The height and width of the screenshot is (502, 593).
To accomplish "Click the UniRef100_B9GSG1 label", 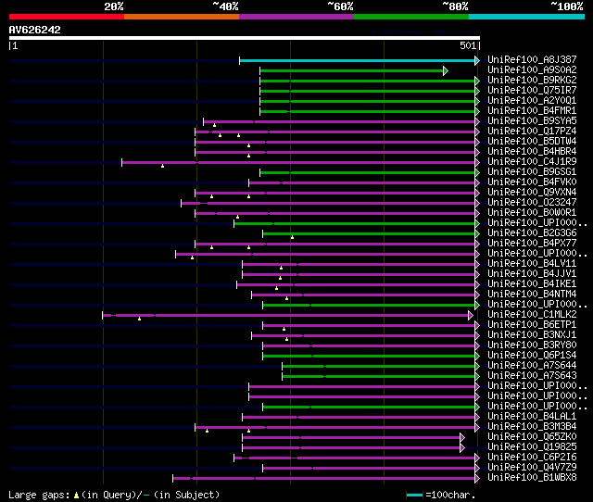I will (532, 172).
